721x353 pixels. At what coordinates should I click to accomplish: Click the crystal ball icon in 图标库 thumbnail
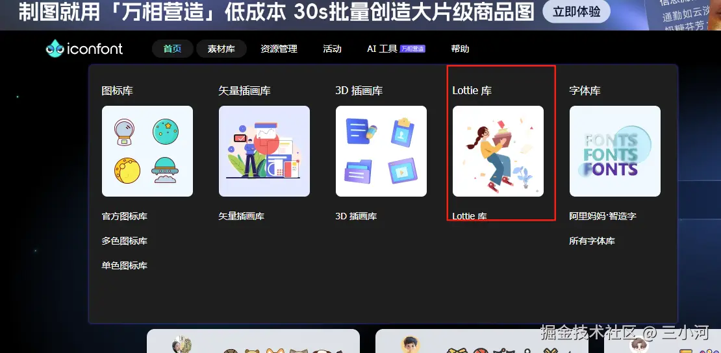pyautogui.click(x=124, y=132)
